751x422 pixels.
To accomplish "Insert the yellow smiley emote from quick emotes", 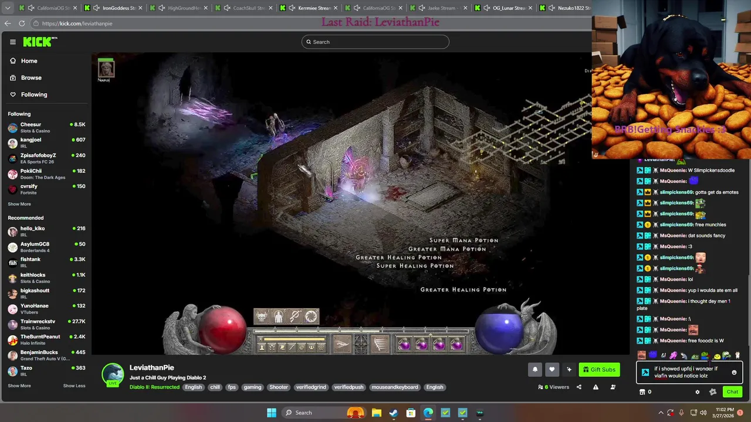I will point(716,356).
